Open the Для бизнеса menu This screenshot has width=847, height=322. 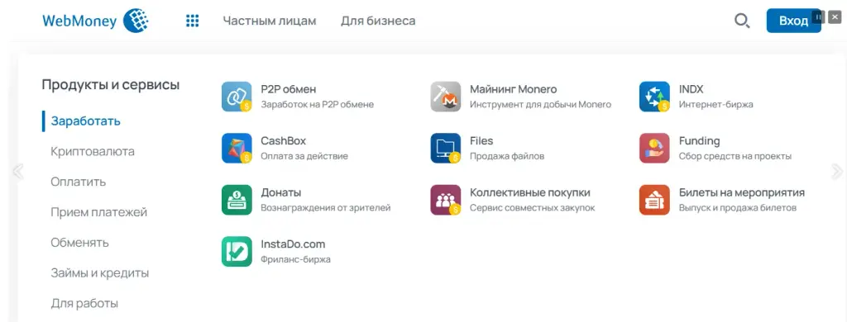coord(378,21)
